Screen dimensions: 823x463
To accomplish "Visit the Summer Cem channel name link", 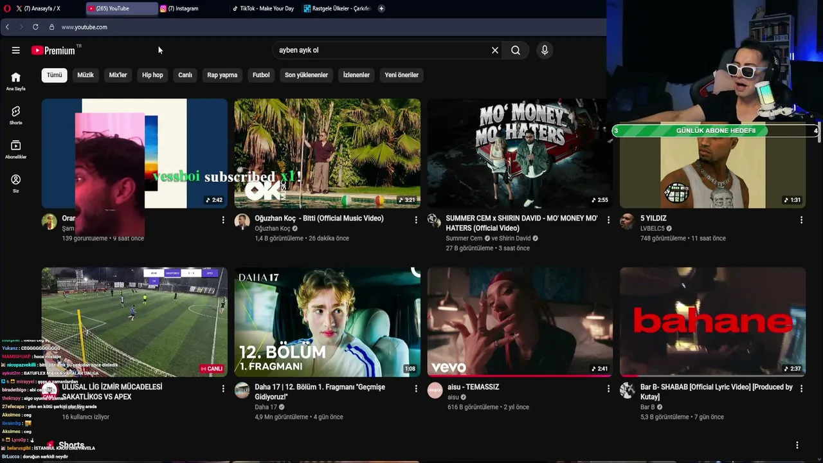I will tap(464, 239).
